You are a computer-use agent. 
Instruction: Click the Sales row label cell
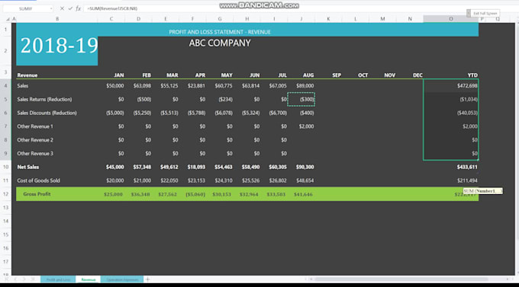tap(22, 85)
